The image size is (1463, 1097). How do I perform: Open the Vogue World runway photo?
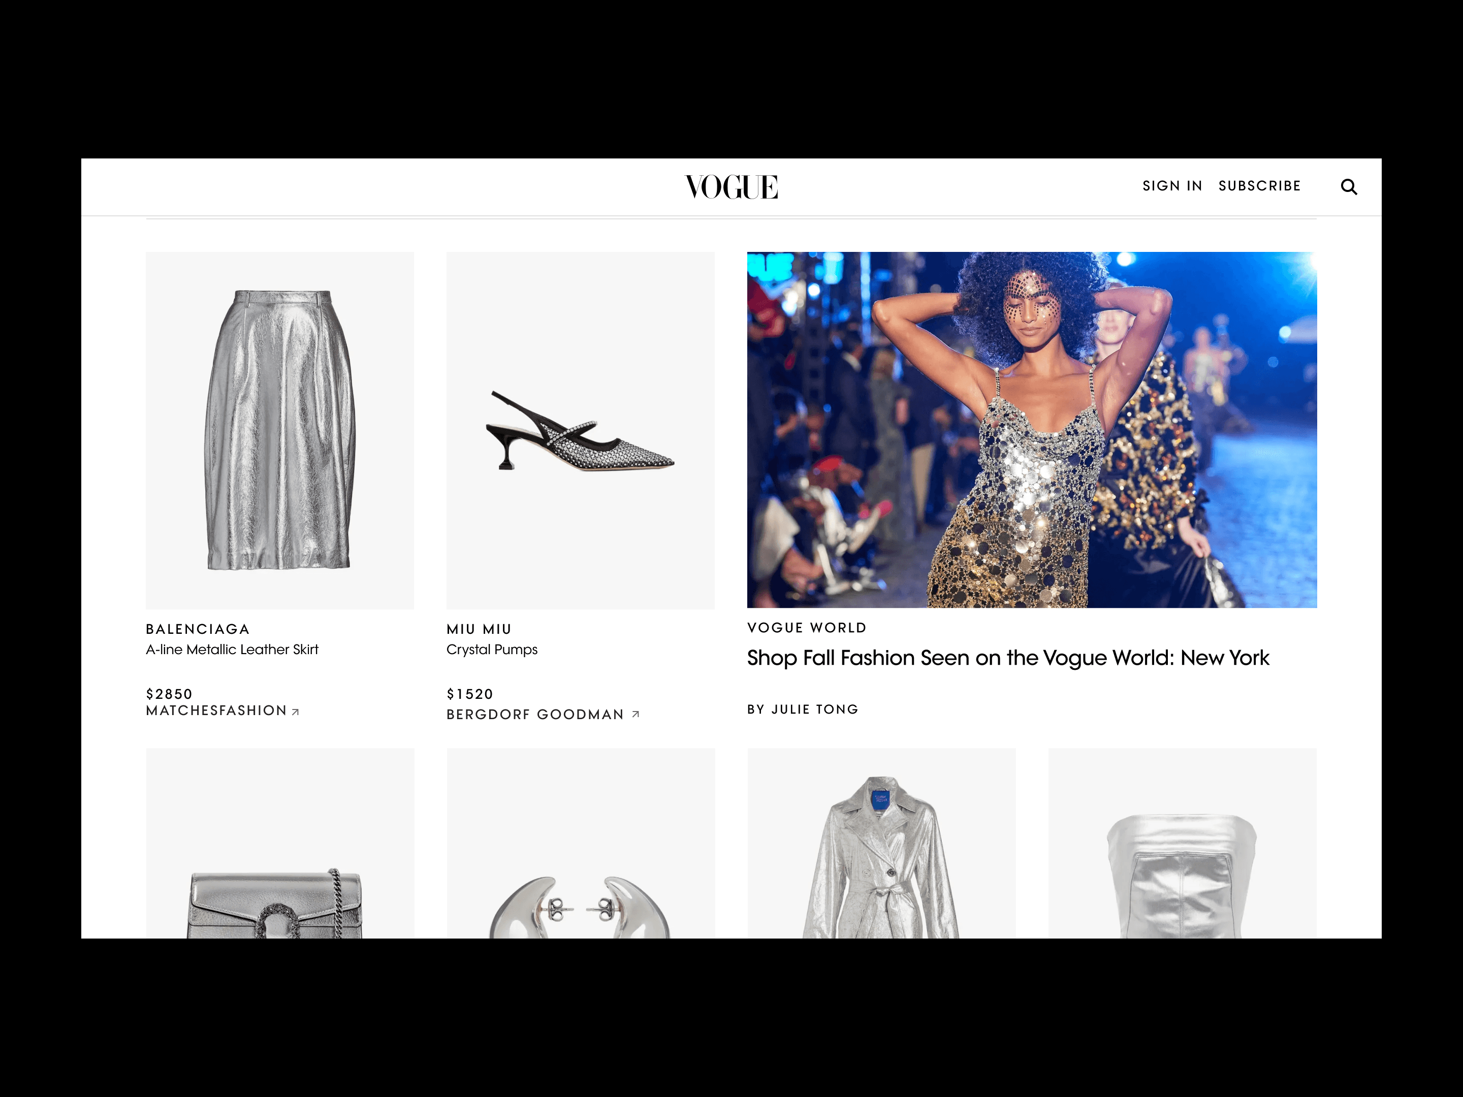(x=1032, y=430)
